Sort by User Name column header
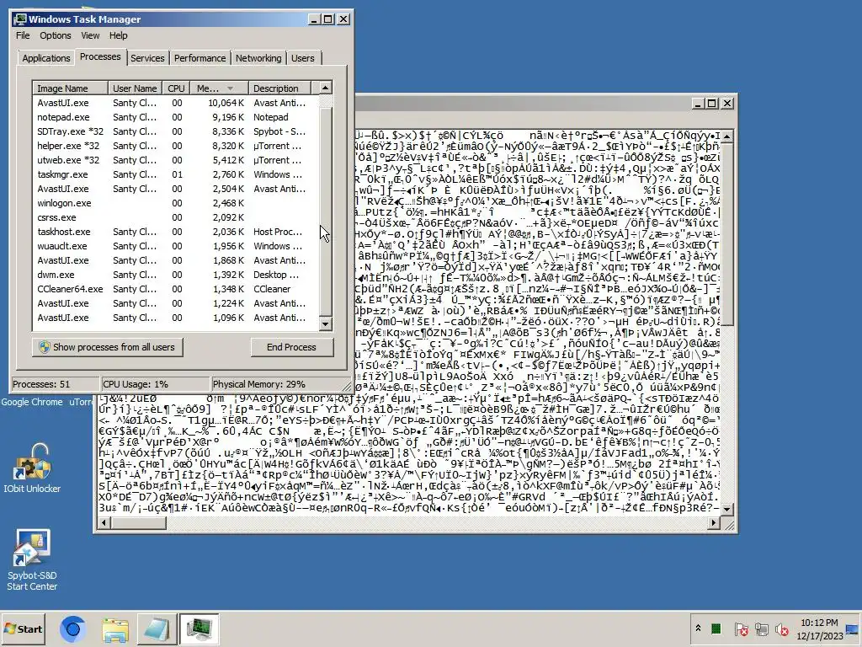The image size is (862, 647). tap(135, 88)
